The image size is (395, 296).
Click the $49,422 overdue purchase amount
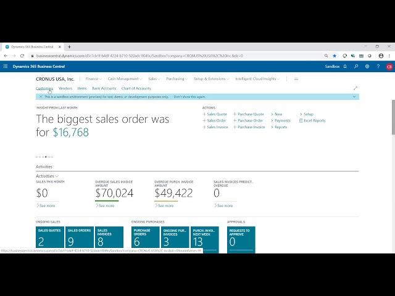pyautogui.click(x=173, y=193)
